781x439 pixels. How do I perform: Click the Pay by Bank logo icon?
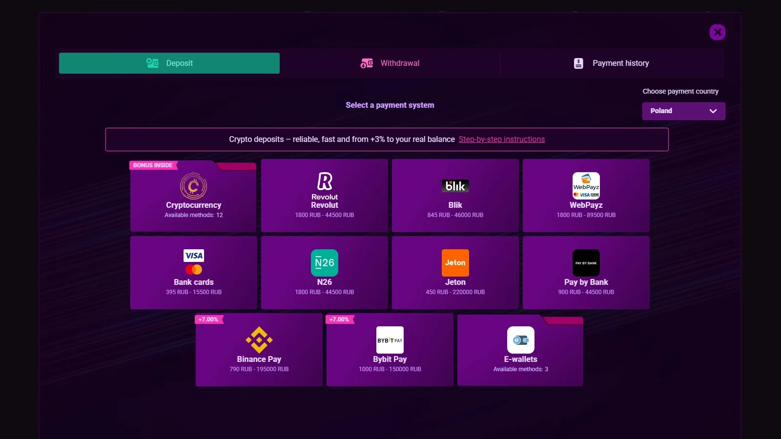(x=586, y=263)
